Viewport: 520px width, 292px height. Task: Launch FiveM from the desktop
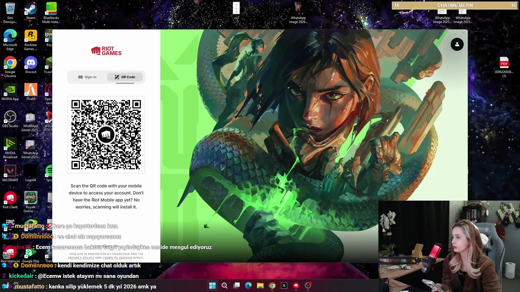[x=30, y=92]
